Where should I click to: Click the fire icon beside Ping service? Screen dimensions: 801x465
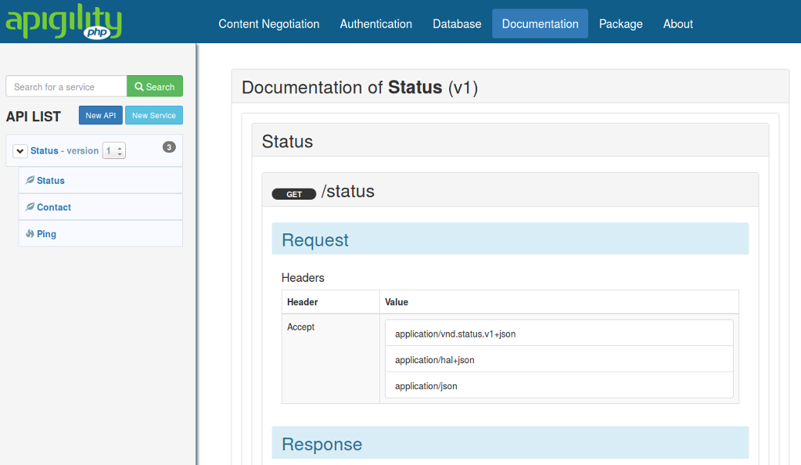(x=30, y=234)
